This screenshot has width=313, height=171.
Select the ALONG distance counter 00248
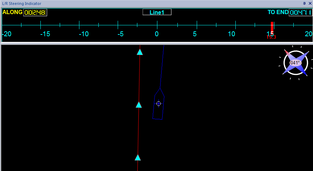(35, 13)
